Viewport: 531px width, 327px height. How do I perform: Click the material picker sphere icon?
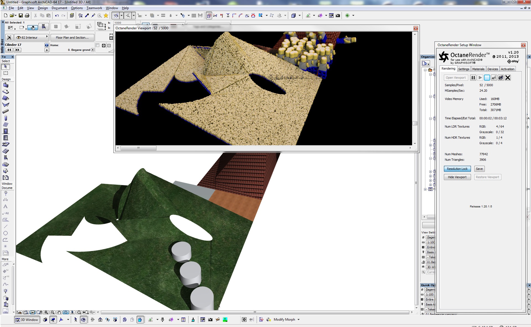click(x=501, y=78)
